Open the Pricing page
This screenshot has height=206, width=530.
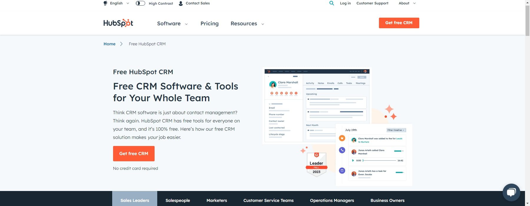pos(209,24)
